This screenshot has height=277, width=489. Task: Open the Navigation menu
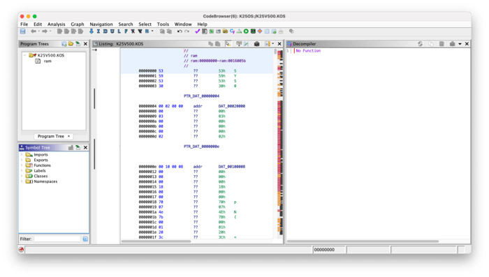pos(101,24)
